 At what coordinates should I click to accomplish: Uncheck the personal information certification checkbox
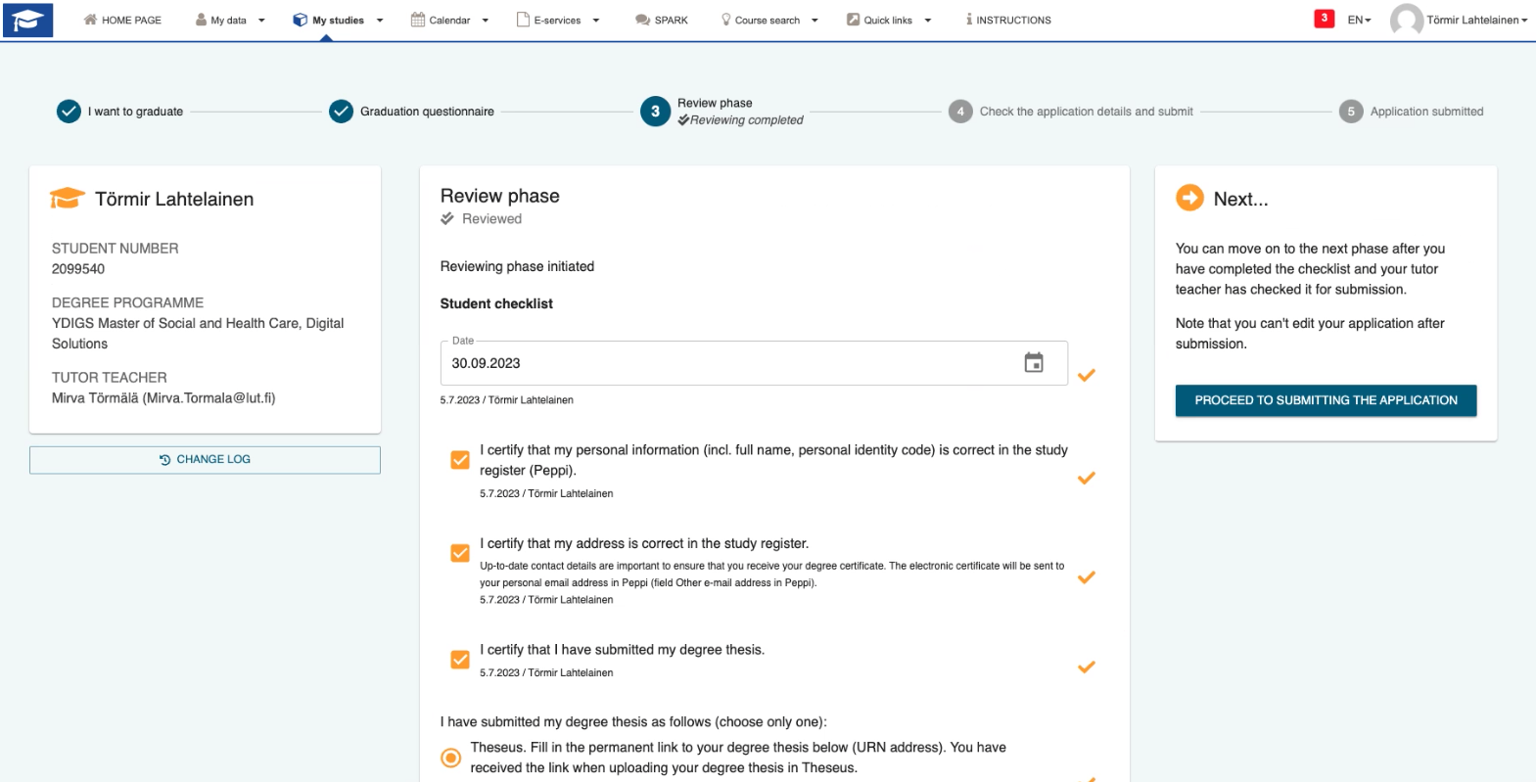460,460
